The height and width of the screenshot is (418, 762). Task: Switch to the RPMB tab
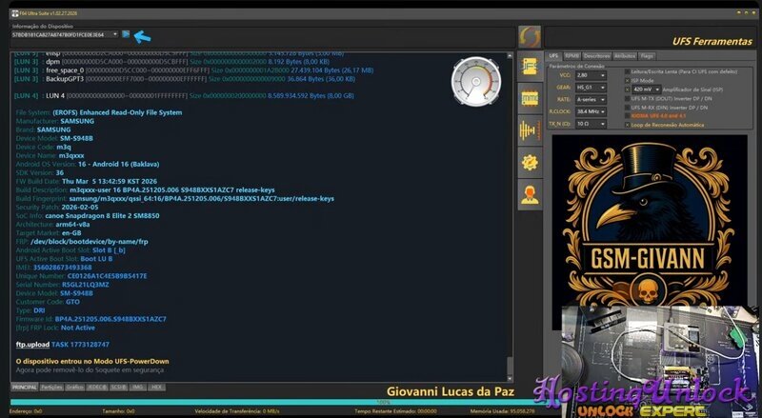(571, 56)
